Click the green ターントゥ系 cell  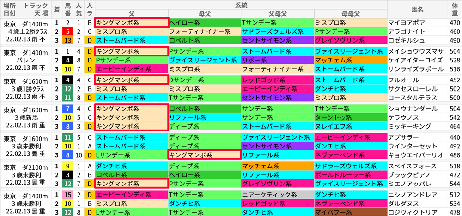pyautogui.click(x=350, y=117)
